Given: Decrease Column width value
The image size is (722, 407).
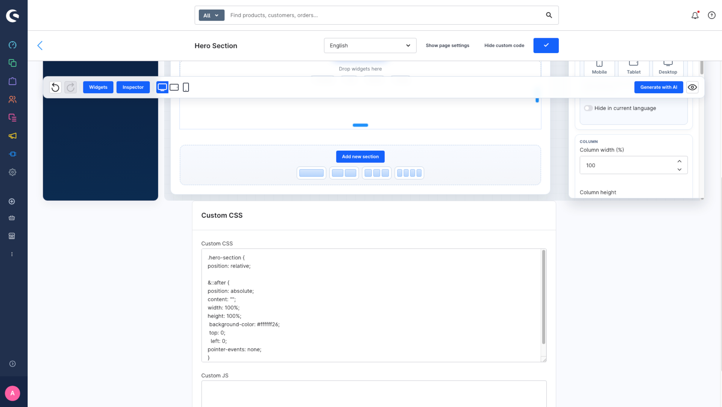Looking at the screenshot, I should coord(680,169).
